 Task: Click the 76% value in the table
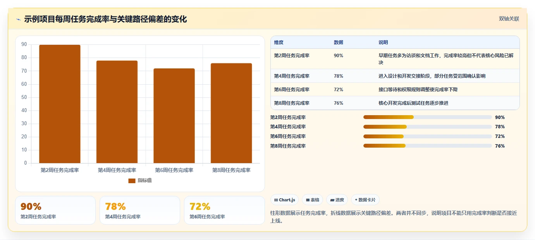click(338, 103)
